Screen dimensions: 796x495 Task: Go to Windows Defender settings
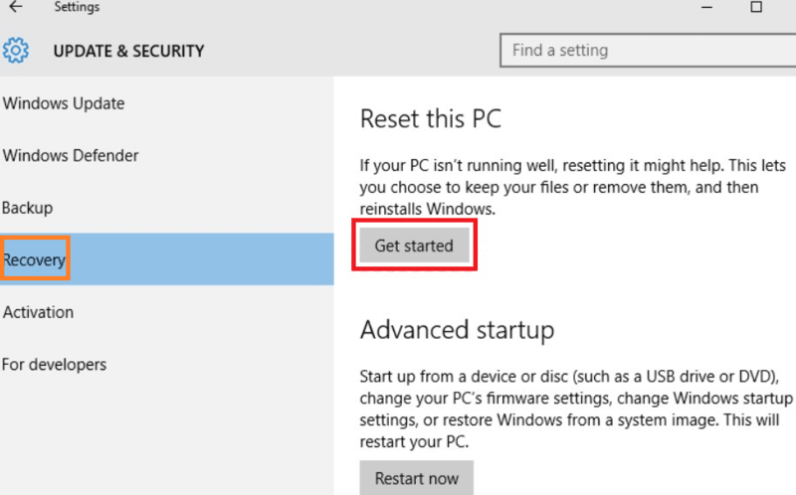(71, 156)
